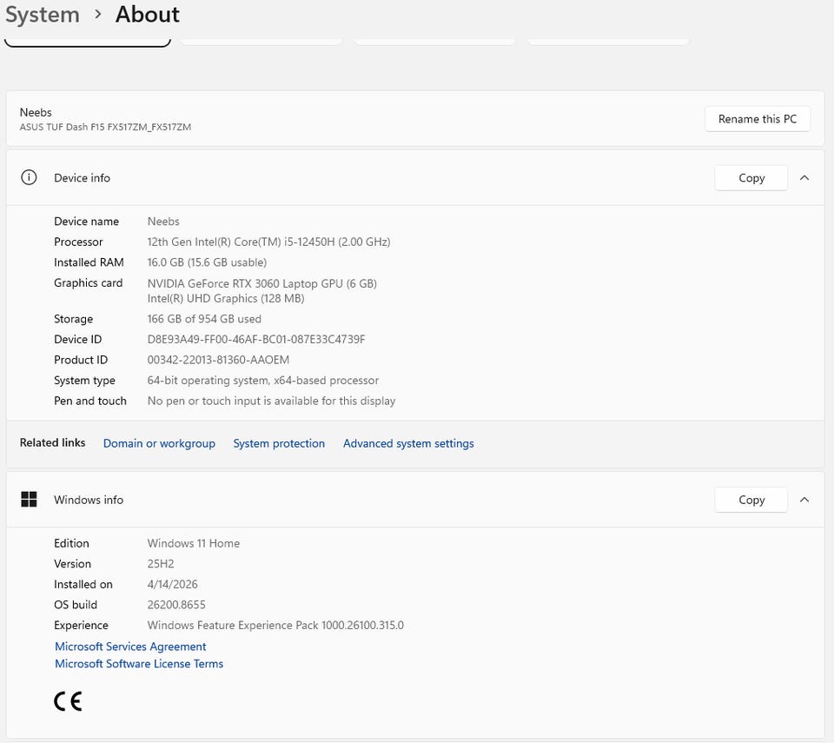Select the 64-bit operating system value
834x743 pixels.
pos(262,381)
